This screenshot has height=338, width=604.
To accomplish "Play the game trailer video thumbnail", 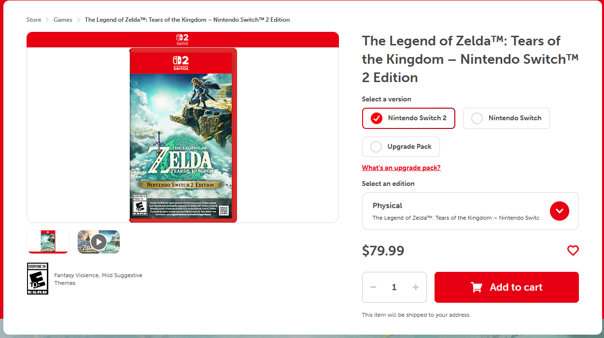I will click(x=98, y=241).
